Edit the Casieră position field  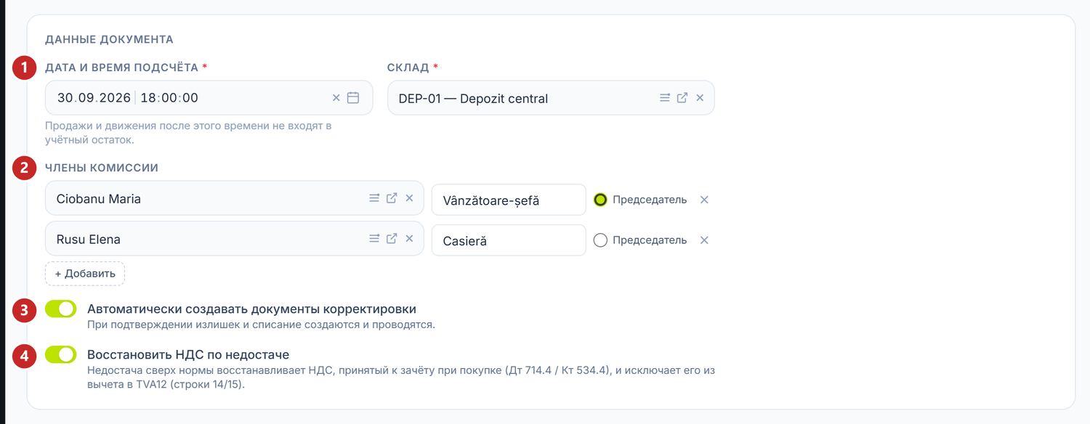pyautogui.click(x=509, y=240)
